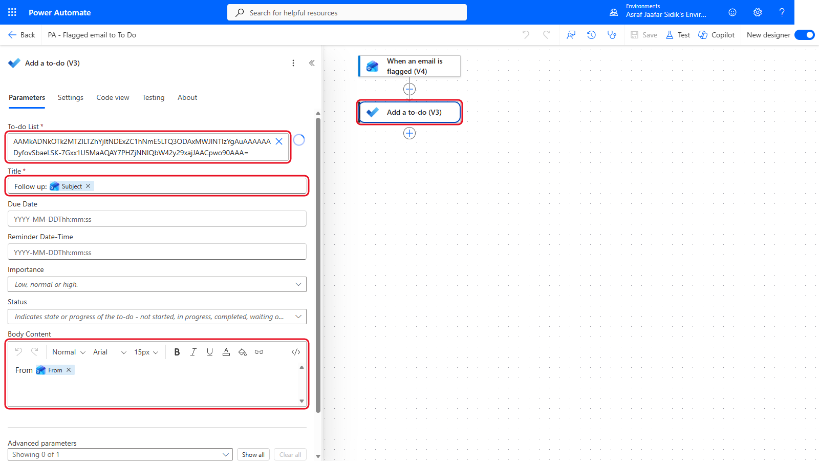Viewport: 819px width, 461px height.
Task: Open the Importance dropdown
Action: coord(157,284)
